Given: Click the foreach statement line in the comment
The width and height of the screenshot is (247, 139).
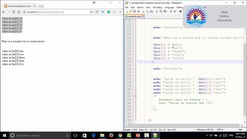Looking at the screenshot, I should (183, 100).
